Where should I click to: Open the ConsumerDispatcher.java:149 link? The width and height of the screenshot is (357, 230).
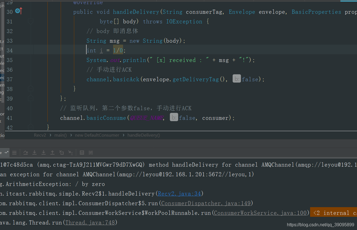pos(206,203)
